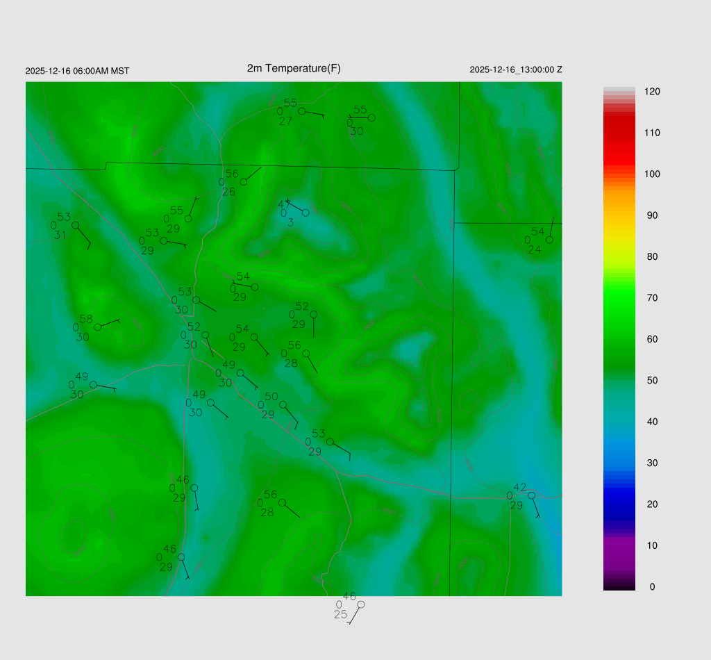Select the station with 55 over 30
This screenshot has height=660, width=711.
point(371,118)
